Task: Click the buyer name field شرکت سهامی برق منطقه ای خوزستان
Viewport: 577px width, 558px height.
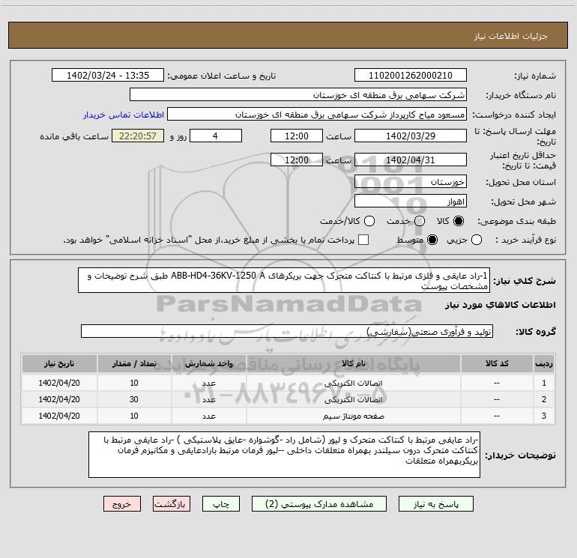Action: coord(298,95)
